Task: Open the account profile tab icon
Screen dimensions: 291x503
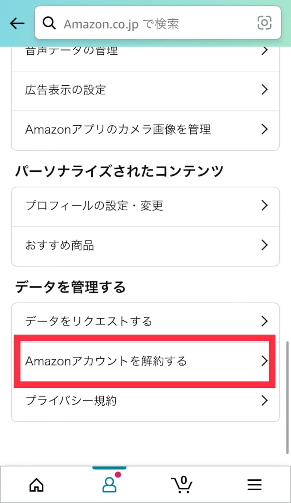Action: pos(109,484)
